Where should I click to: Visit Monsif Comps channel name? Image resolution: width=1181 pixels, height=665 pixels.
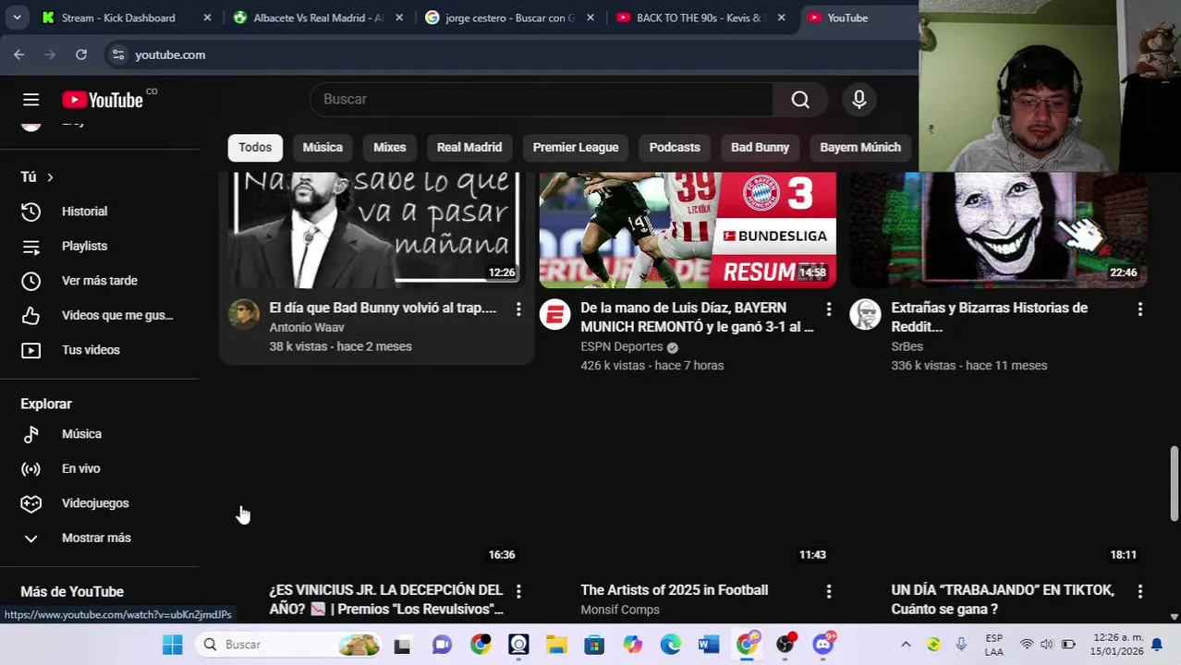620,610
